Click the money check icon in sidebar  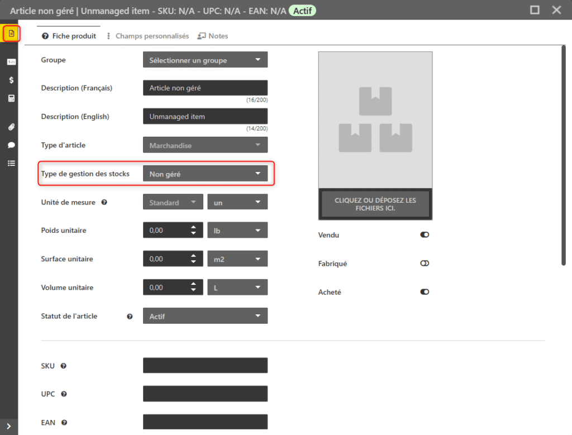pos(11,61)
